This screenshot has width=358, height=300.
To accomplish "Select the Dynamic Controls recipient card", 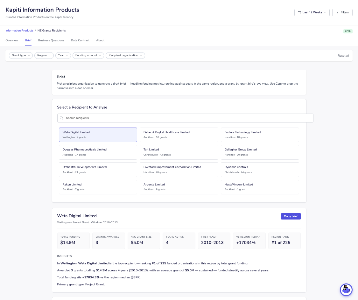I will (260, 170).
